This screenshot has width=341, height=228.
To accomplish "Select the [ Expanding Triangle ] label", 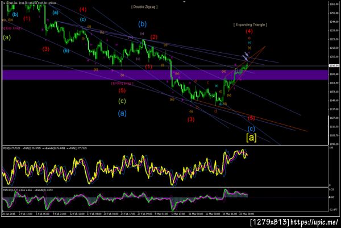I will [250, 24].
